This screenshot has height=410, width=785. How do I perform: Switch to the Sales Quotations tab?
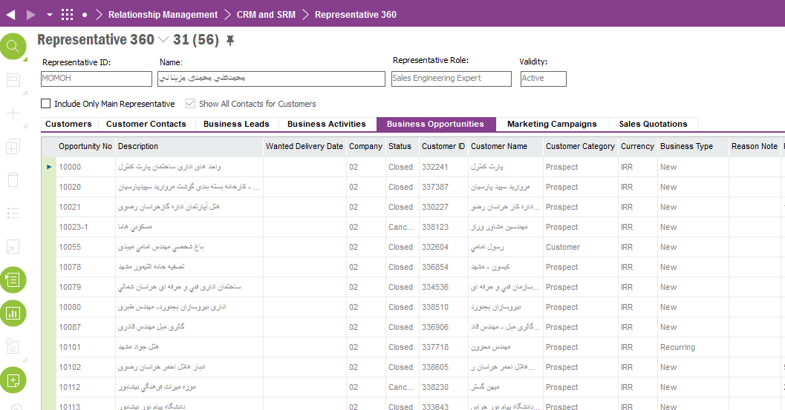pyautogui.click(x=653, y=124)
